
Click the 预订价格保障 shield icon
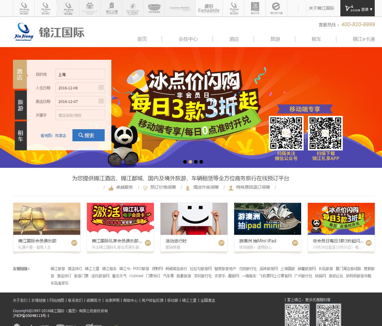tap(145, 188)
